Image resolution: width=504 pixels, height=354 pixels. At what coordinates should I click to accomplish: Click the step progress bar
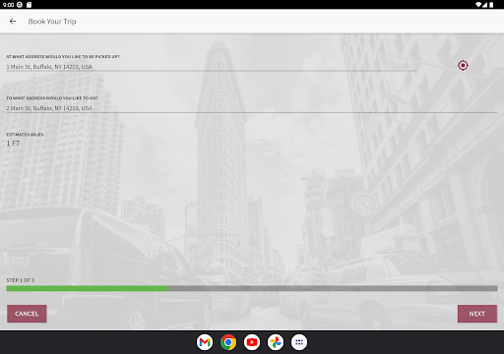[252, 288]
